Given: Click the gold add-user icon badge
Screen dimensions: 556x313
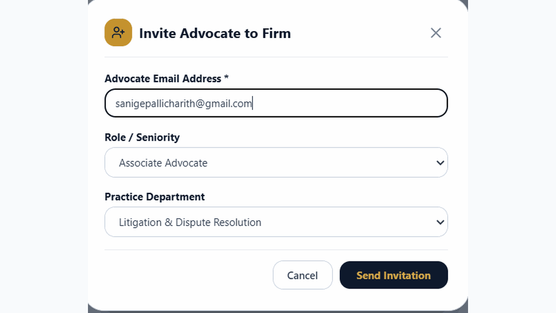Looking at the screenshot, I should point(118,33).
